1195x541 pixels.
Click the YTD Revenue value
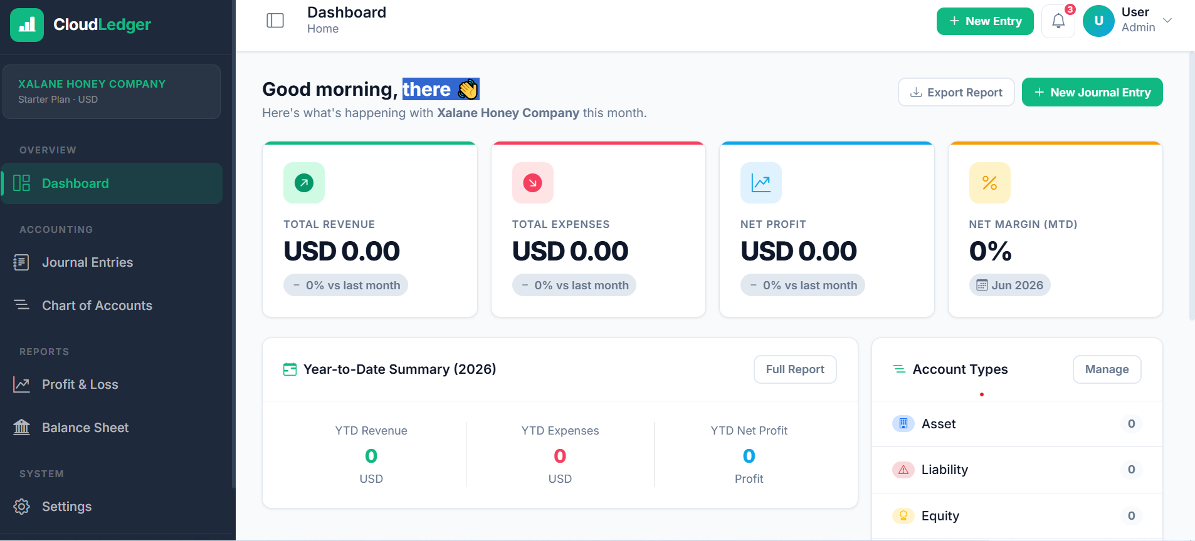371,456
